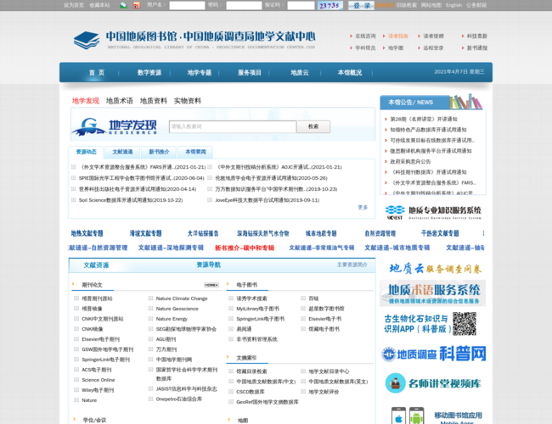Open the 读者指南 quick link
This screenshot has height=424, width=552.
[x=397, y=36]
